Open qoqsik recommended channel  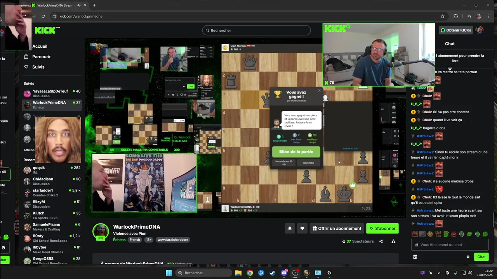pos(52,170)
